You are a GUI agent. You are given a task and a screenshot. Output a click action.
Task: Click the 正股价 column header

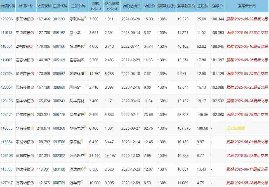coord(203,6)
